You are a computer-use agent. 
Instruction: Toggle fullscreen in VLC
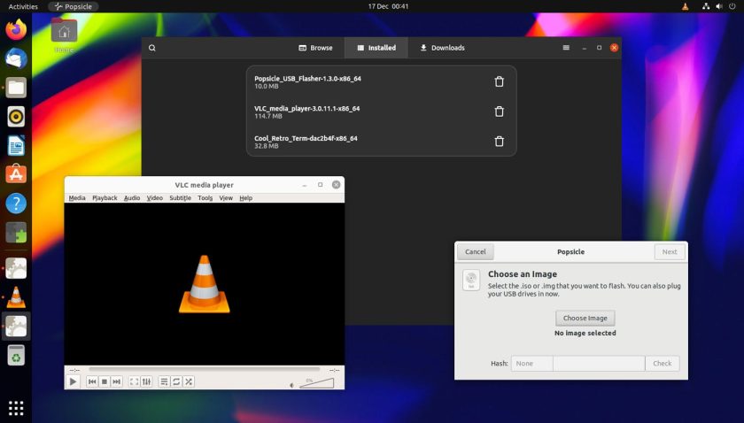tap(135, 381)
